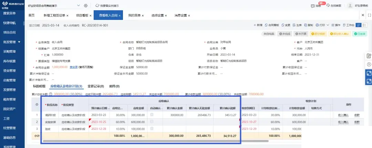Close the 项目看板 tab
The image size is (372, 148).
tap(90, 15)
